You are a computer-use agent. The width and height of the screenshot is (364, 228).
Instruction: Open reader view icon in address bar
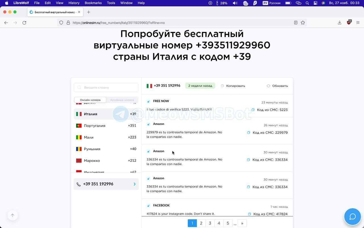(x=296, y=23)
